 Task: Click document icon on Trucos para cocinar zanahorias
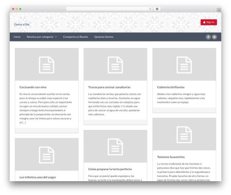[115, 65]
